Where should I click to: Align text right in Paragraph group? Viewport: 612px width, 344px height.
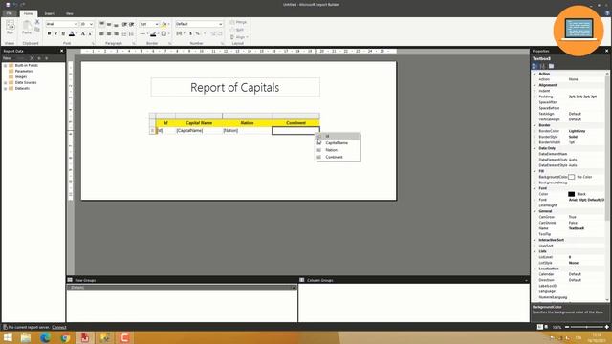coord(116,34)
